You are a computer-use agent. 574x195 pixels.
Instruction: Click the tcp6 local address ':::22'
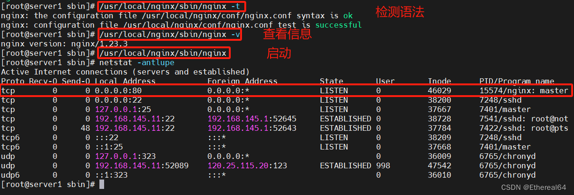[106, 137]
